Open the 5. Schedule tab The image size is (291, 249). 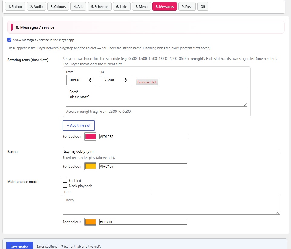(x=100, y=7)
